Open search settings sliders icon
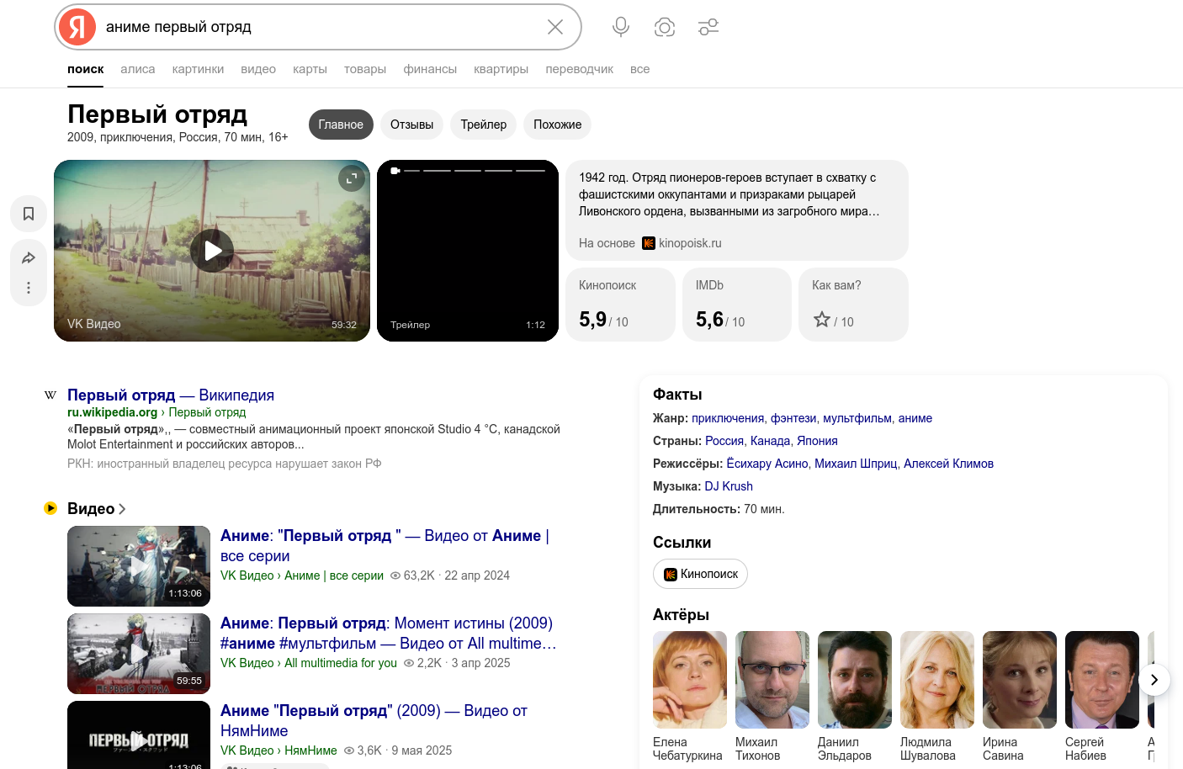The image size is (1183, 769). coord(708,27)
